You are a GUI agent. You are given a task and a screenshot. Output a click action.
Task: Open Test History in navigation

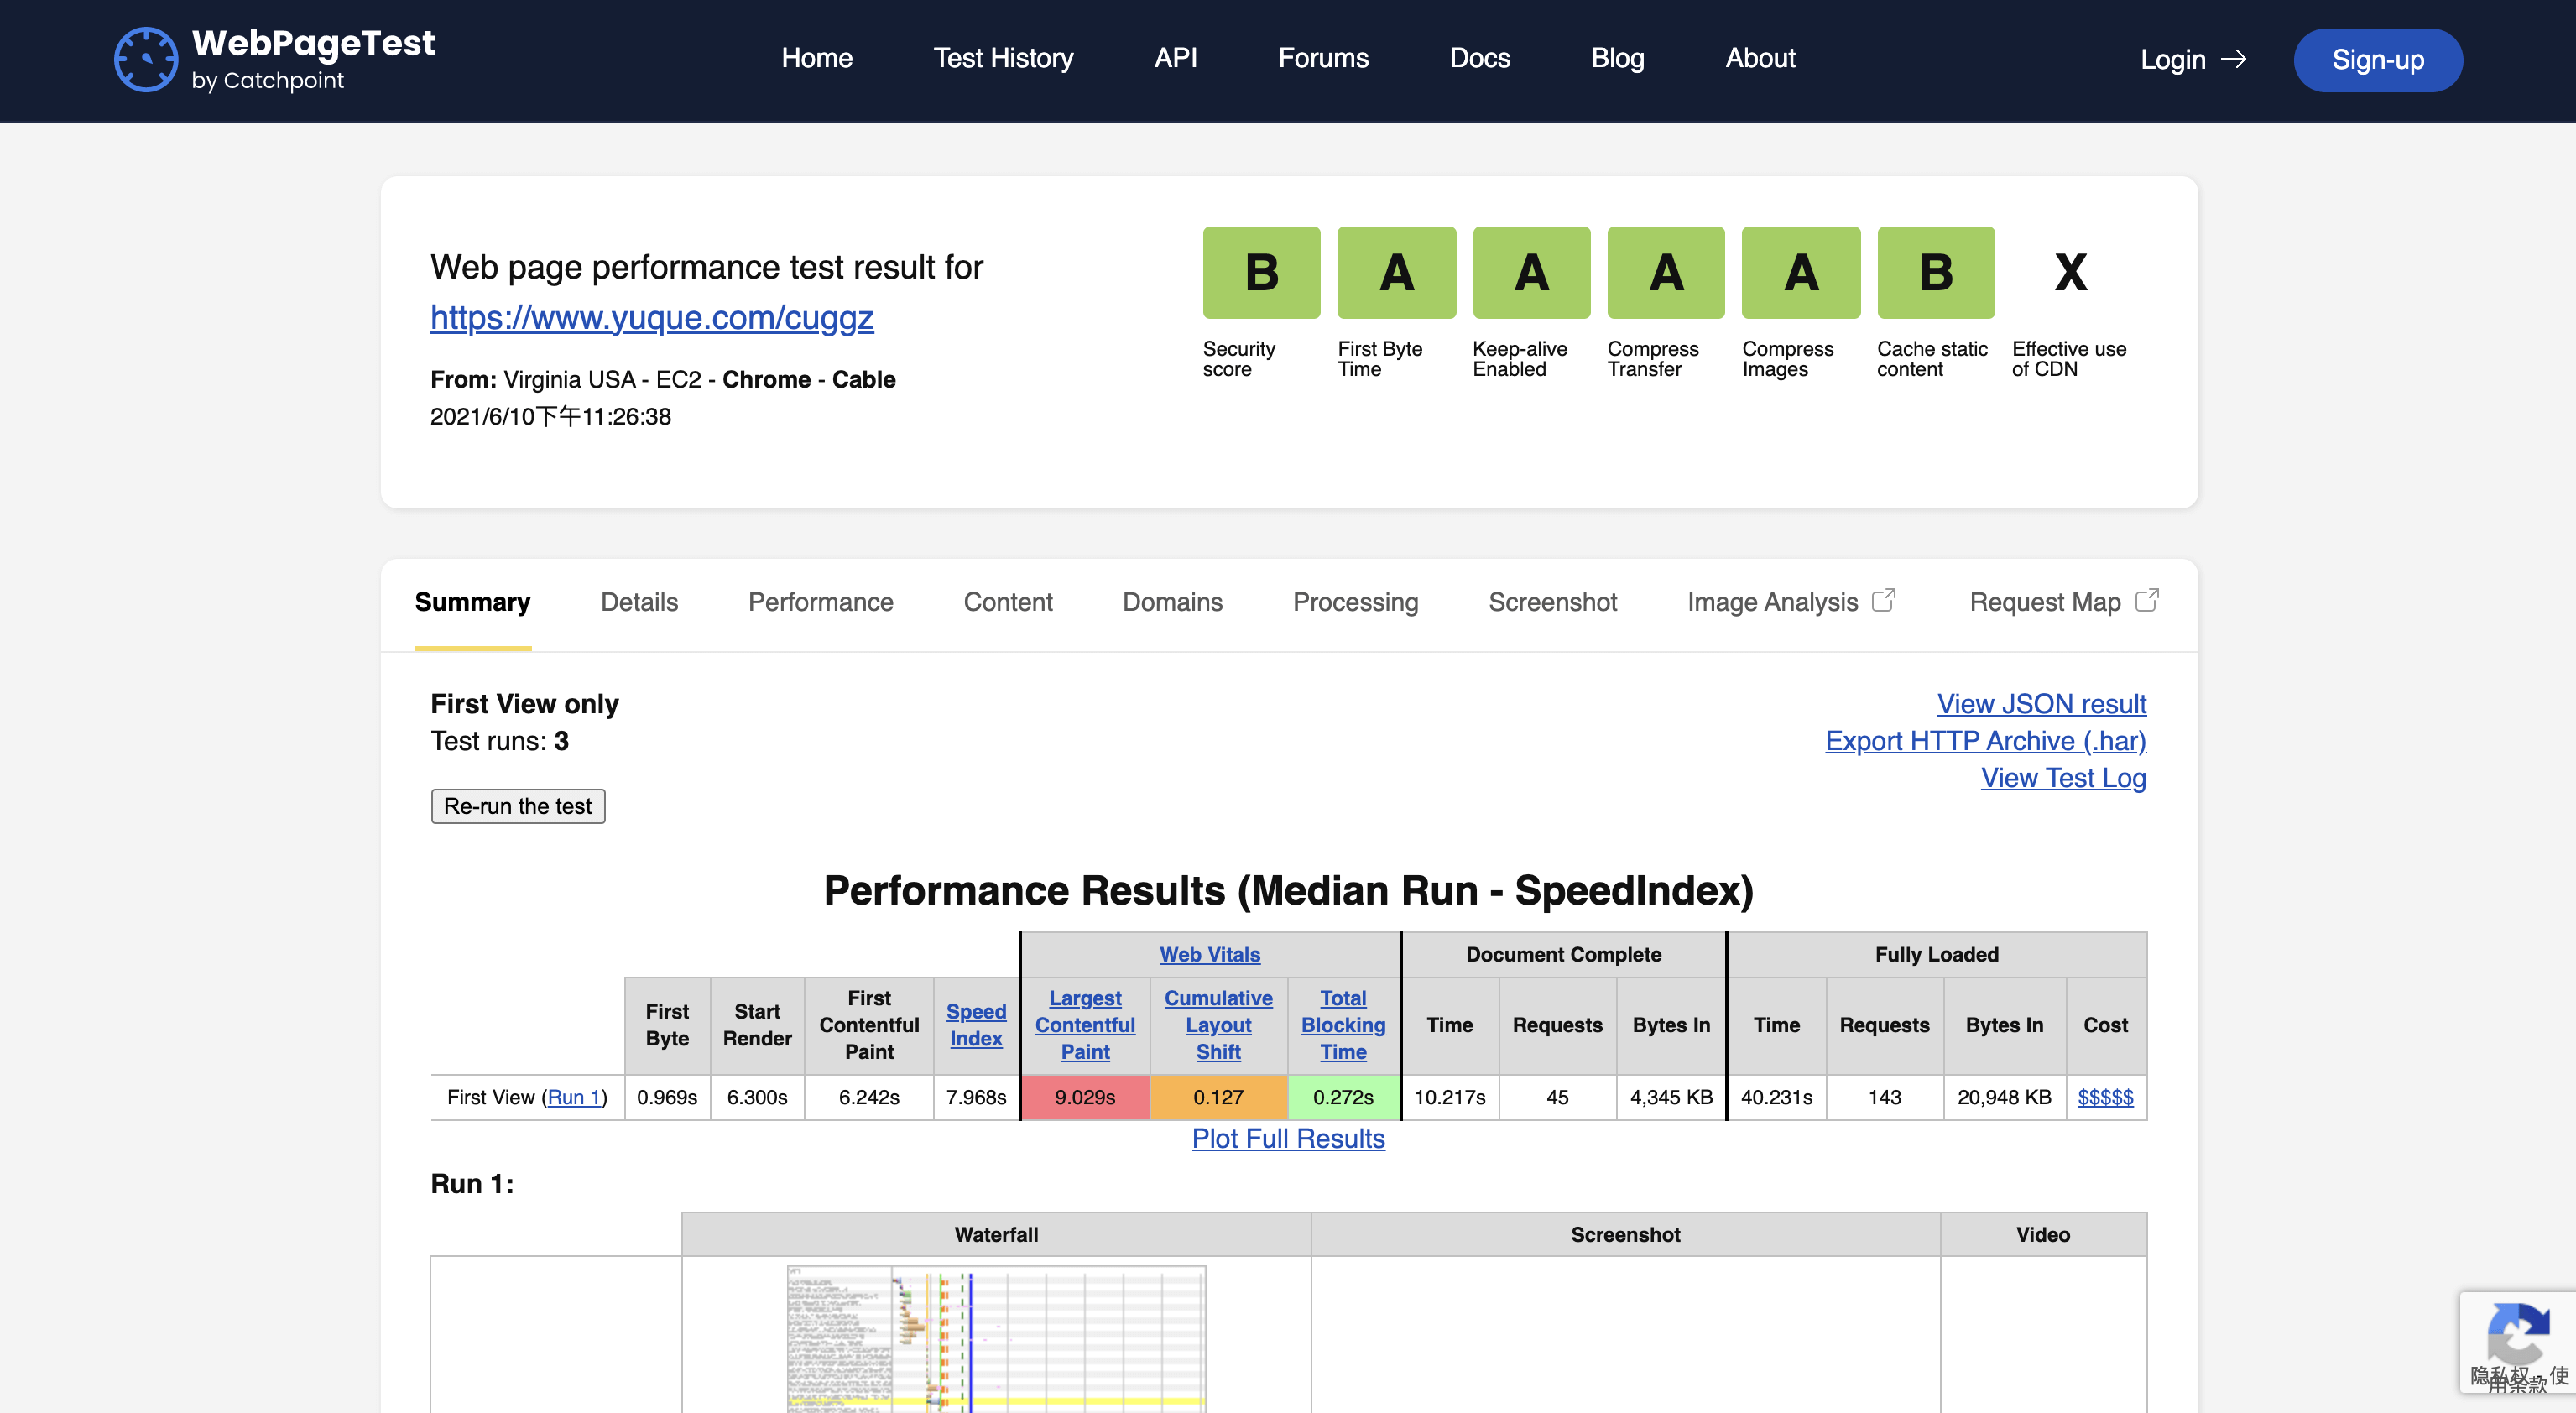click(x=1003, y=58)
